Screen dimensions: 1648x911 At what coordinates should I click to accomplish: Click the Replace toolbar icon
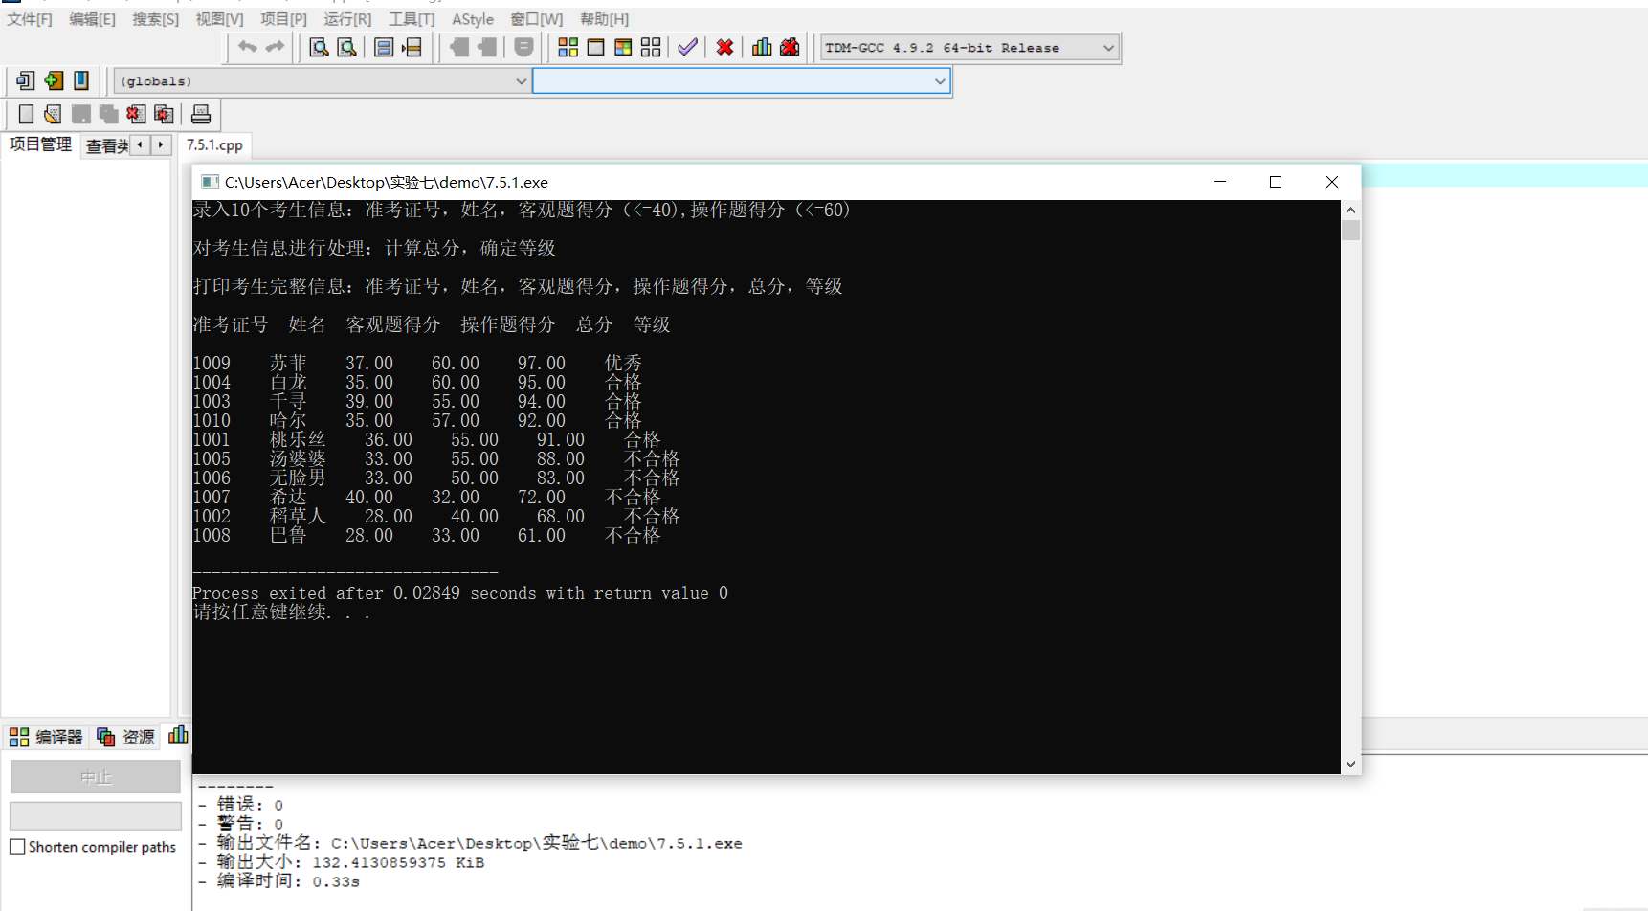[x=347, y=47]
